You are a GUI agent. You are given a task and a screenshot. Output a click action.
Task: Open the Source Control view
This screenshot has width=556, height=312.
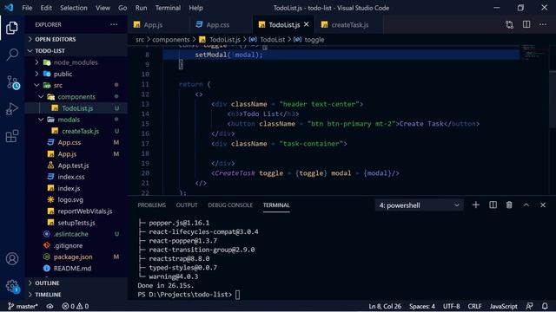point(13,83)
